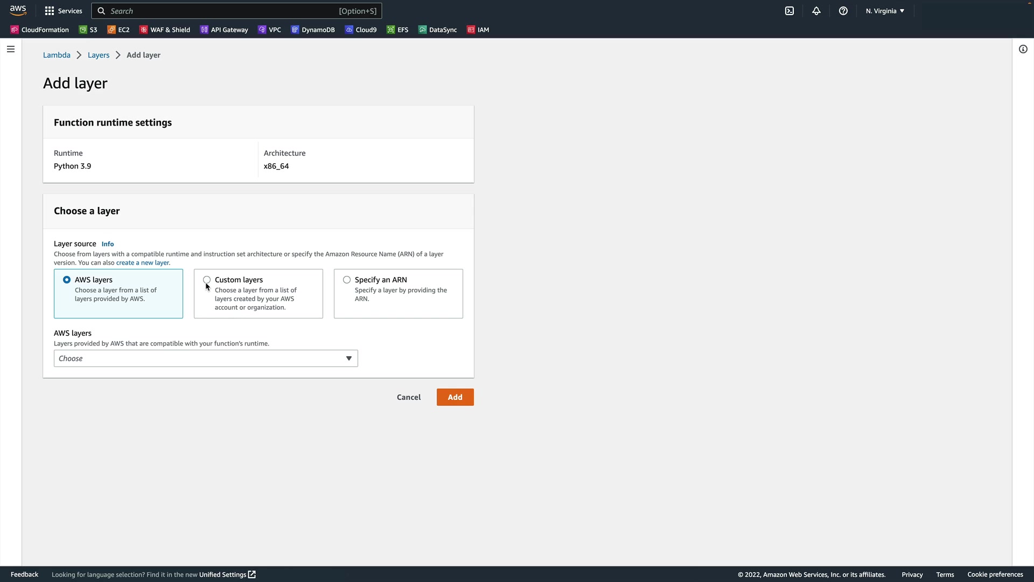Click the orange Add button

click(455, 397)
